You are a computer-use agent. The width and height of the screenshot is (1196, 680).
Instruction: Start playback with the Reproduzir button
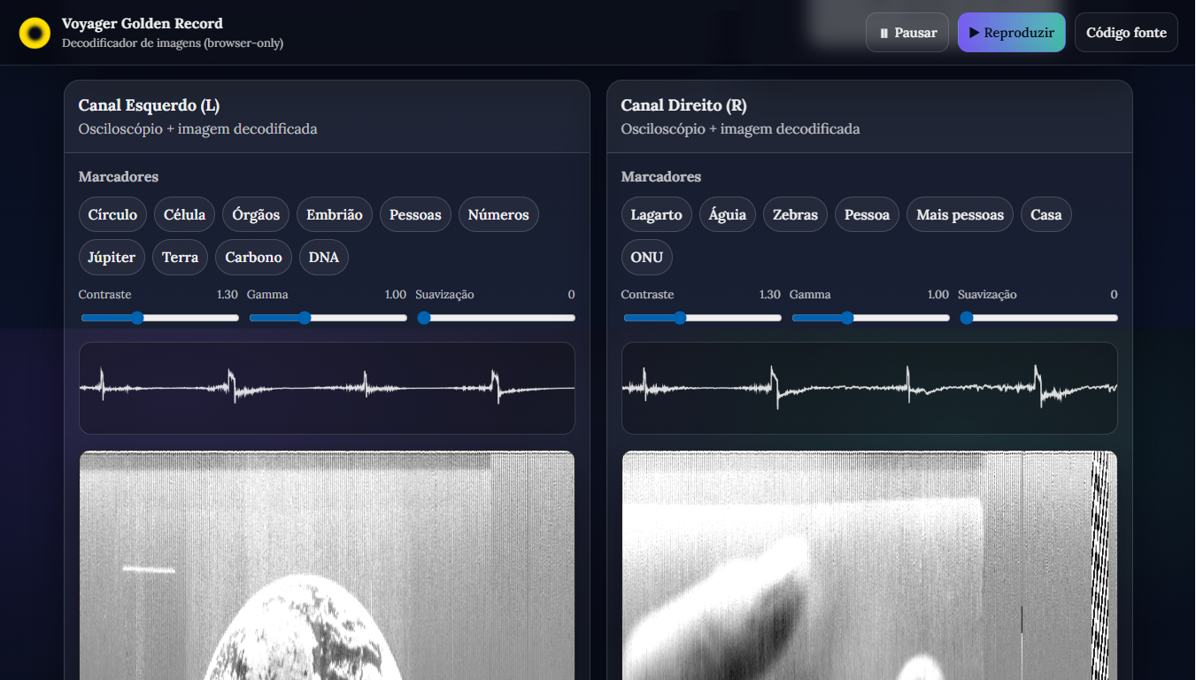coord(1011,33)
